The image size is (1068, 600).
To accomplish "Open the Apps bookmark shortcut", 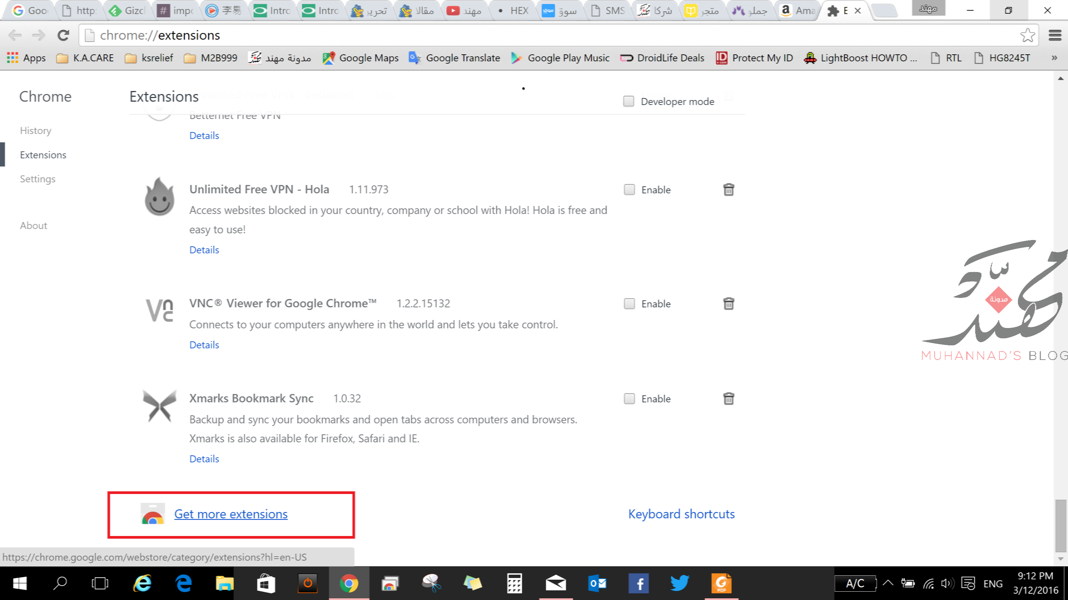I will 26,58.
